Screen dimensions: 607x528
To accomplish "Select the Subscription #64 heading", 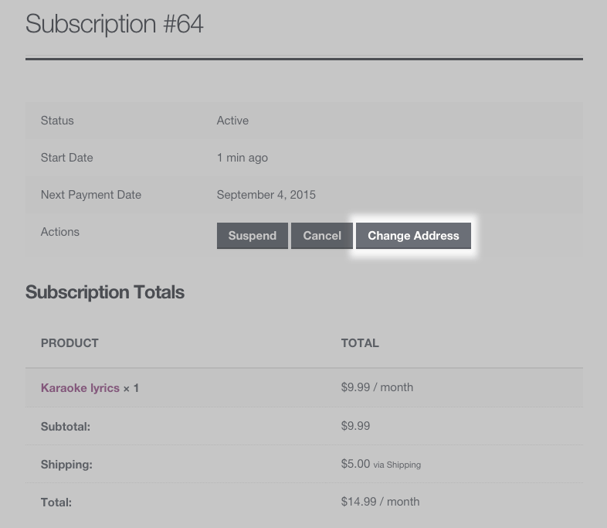I will pos(114,24).
